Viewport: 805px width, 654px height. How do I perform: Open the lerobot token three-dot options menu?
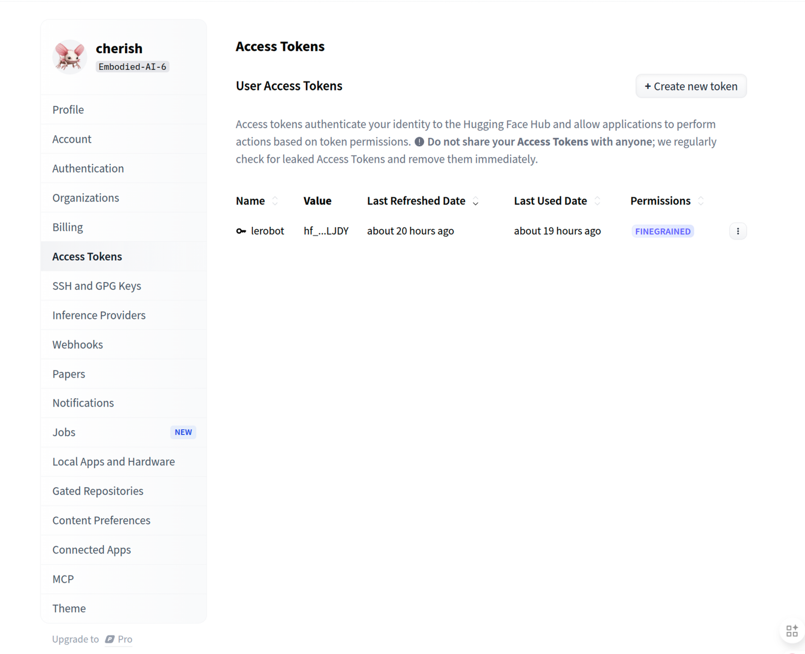738,231
